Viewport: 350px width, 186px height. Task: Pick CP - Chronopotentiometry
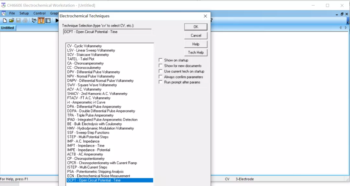86,158
